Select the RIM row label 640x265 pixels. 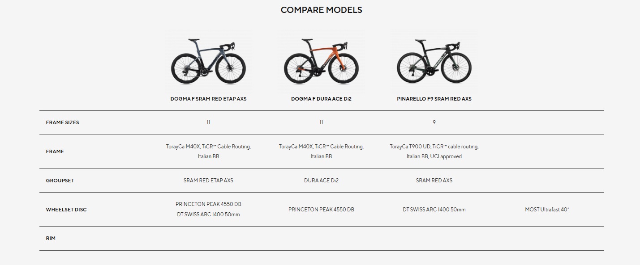tap(51, 238)
